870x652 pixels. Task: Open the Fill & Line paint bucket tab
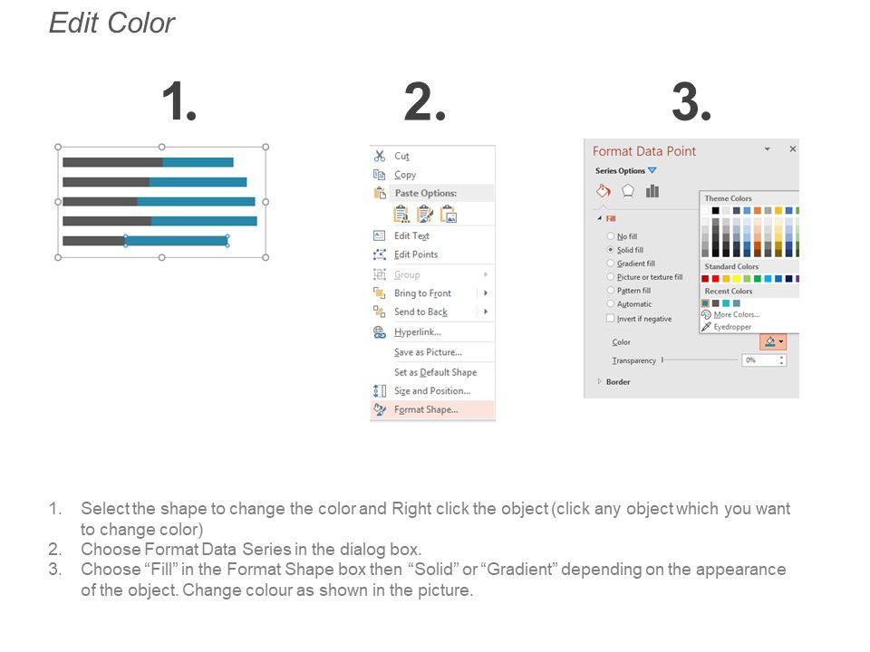[x=604, y=191]
